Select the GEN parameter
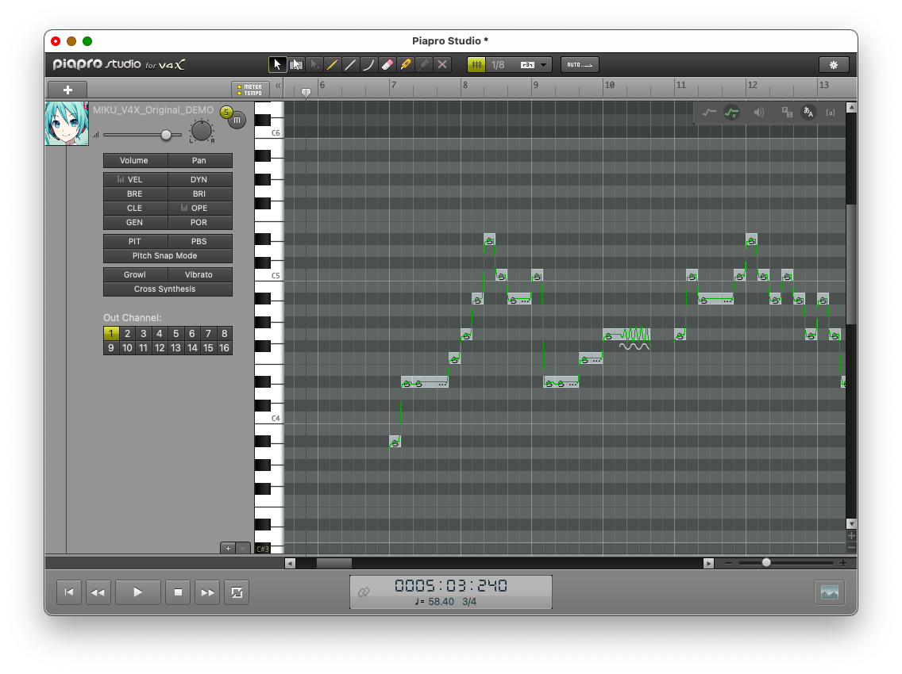Image resolution: width=902 pixels, height=674 pixels. (x=135, y=223)
